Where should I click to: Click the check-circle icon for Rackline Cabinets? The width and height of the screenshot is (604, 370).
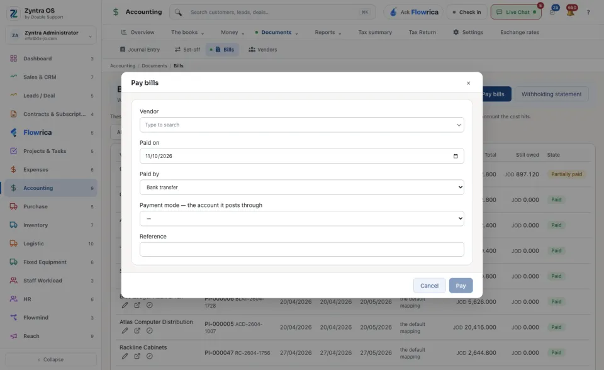tap(150, 356)
